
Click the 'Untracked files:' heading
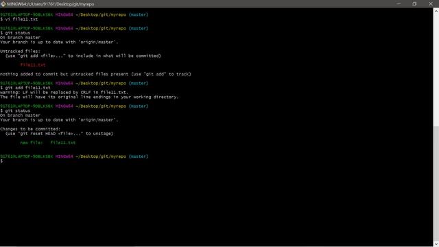coord(20,51)
